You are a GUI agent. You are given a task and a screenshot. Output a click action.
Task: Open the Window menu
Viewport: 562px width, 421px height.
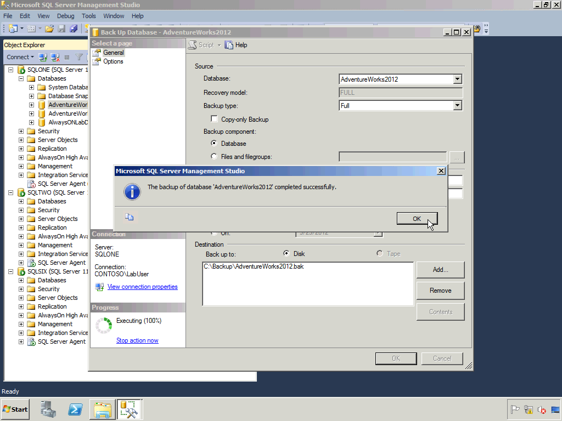pyautogui.click(x=114, y=16)
